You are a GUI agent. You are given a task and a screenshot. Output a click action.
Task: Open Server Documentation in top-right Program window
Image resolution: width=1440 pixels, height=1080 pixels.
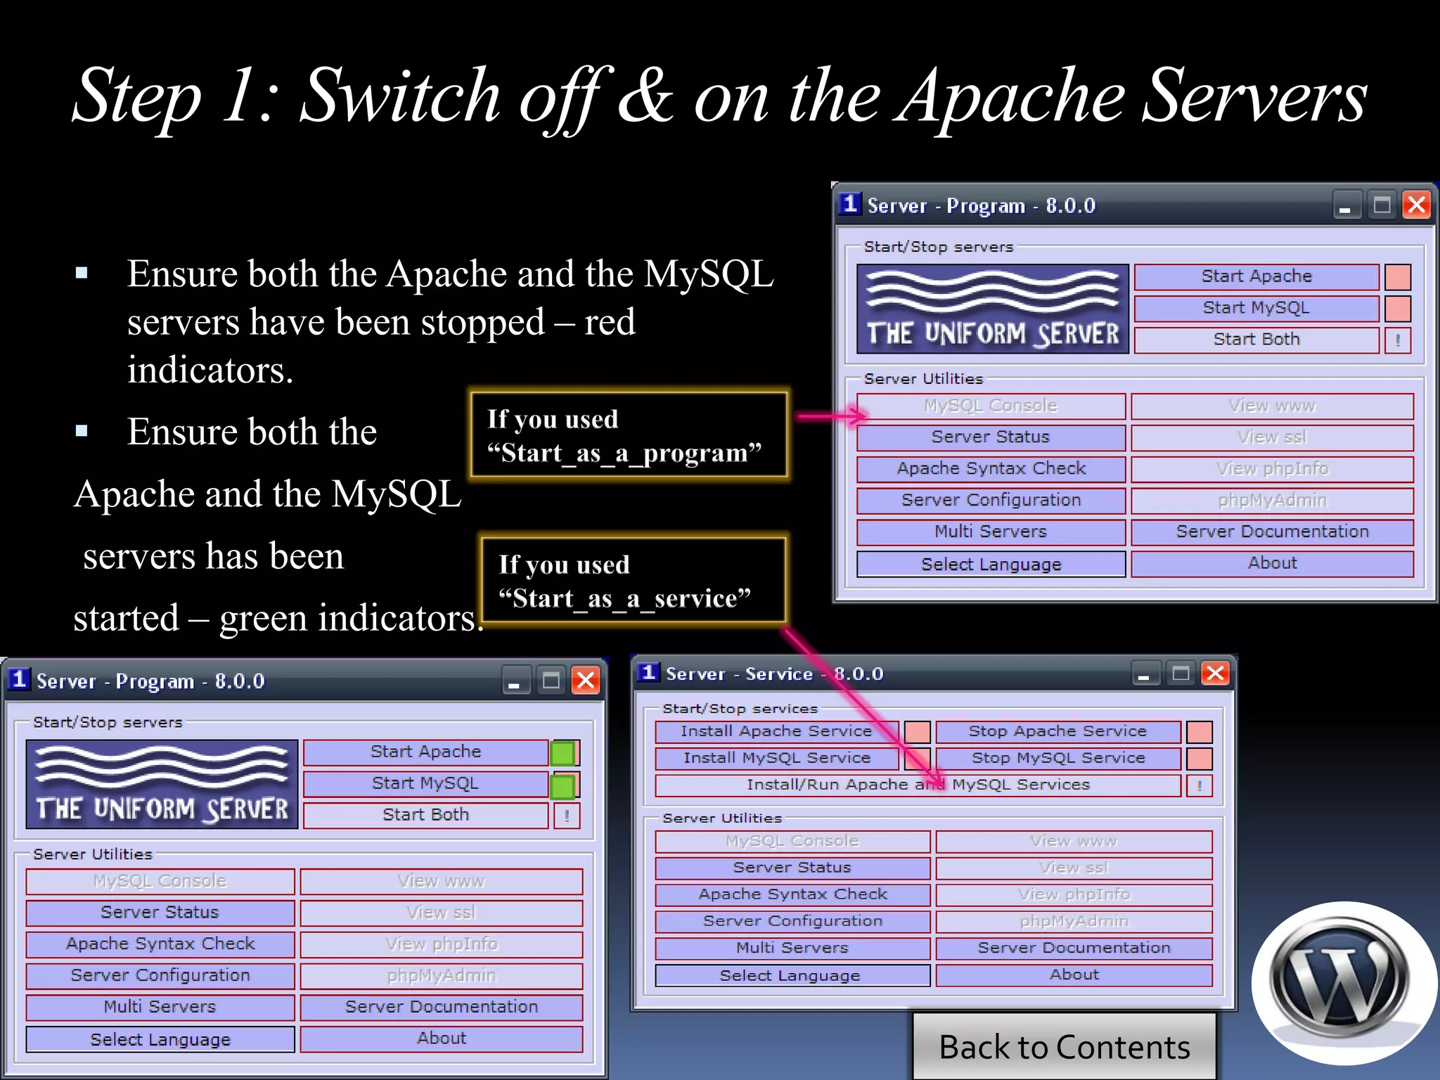click(x=1272, y=532)
